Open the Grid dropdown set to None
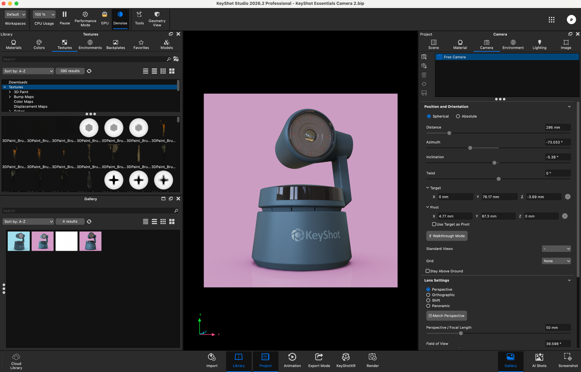This screenshot has height=372, width=581. pyautogui.click(x=556, y=261)
